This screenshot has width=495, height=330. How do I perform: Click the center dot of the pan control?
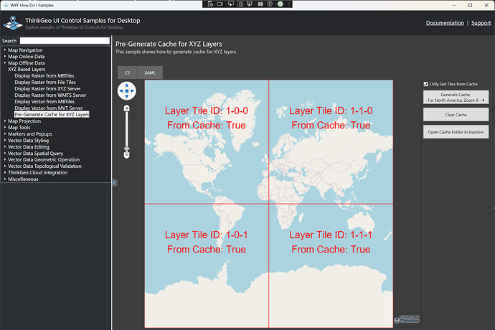[x=126, y=91]
